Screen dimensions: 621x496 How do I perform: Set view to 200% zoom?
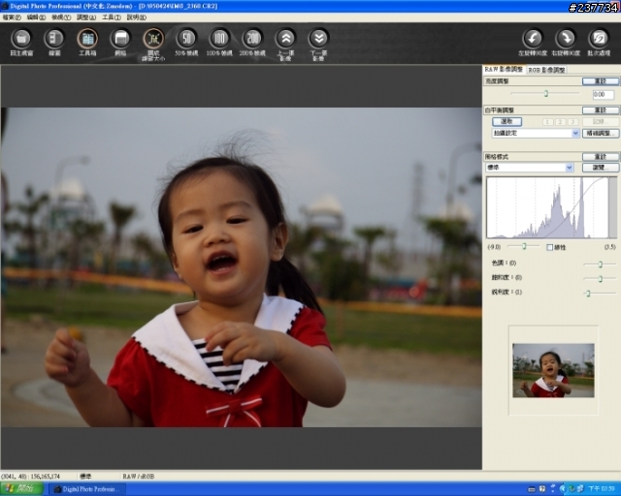(252, 39)
